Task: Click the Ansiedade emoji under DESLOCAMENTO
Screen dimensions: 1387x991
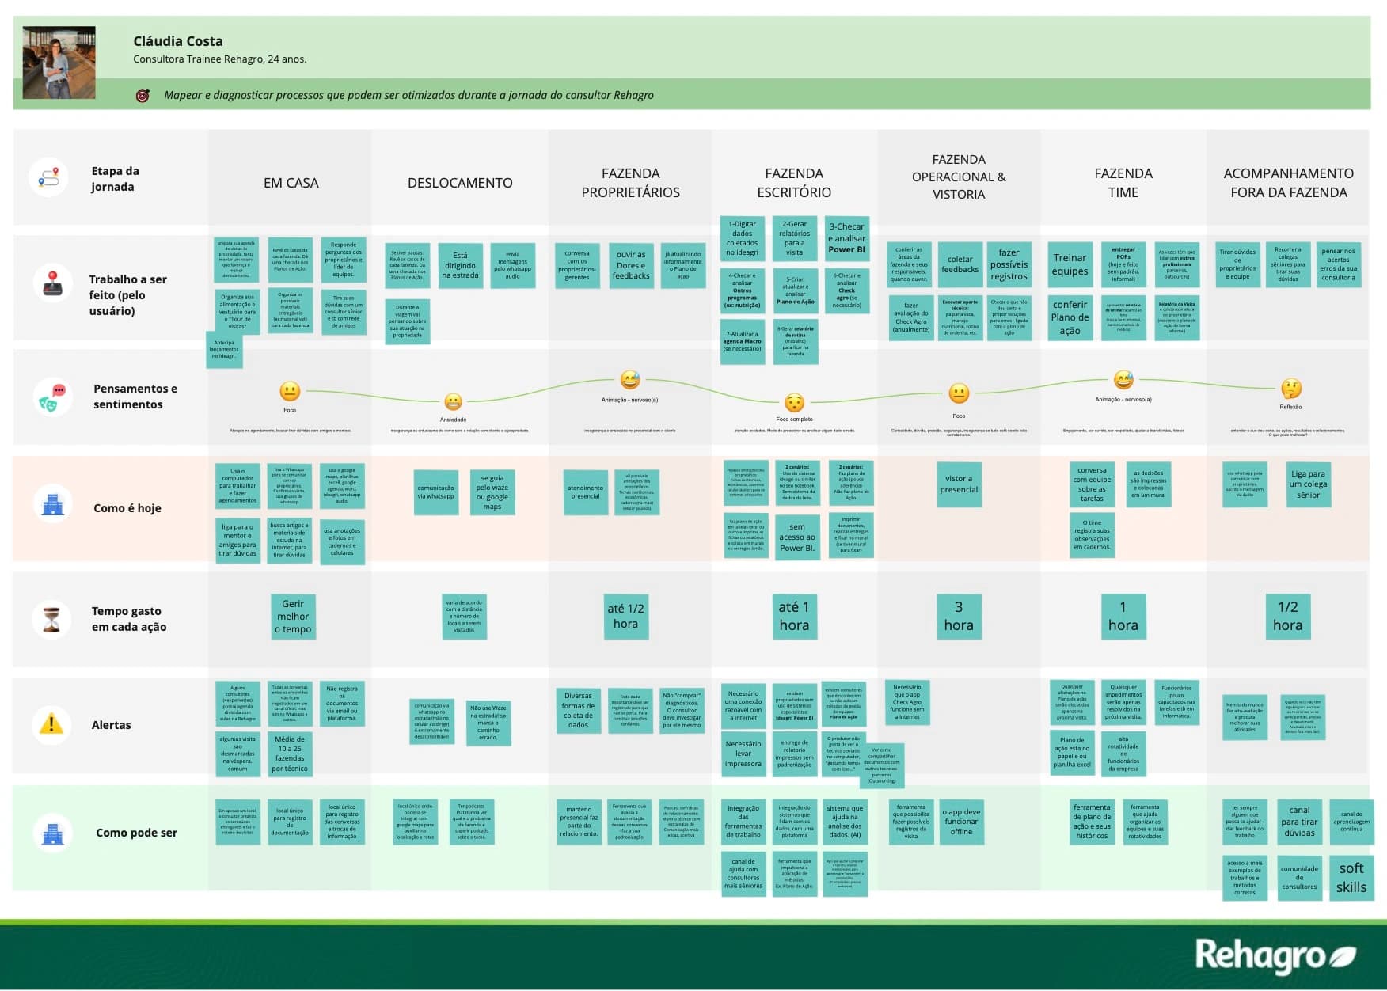Action: click(453, 402)
